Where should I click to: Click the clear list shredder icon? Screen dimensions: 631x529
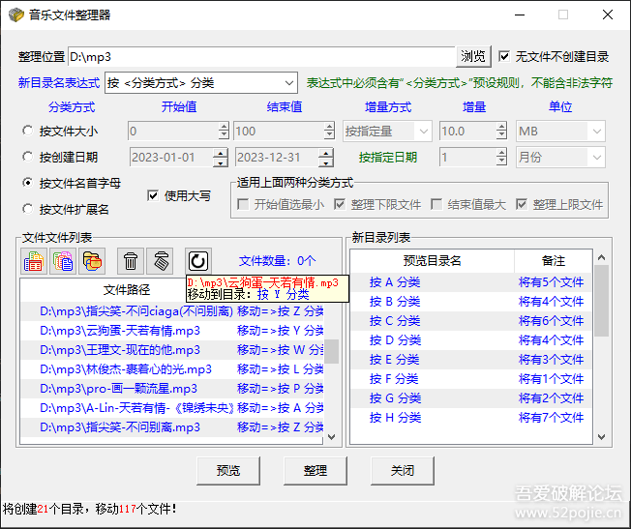pos(160,261)
